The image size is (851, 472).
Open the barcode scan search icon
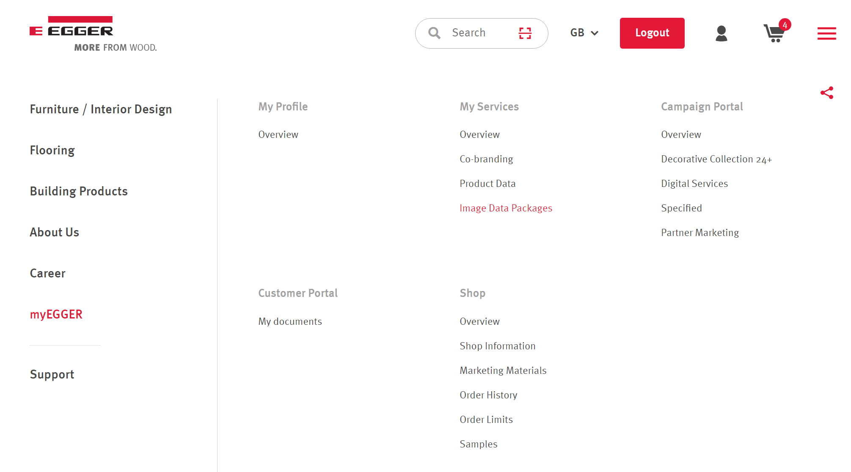[x=525, y=33]
